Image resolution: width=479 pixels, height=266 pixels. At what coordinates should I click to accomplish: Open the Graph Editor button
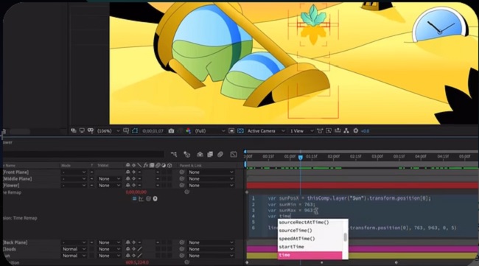point(234,155)
